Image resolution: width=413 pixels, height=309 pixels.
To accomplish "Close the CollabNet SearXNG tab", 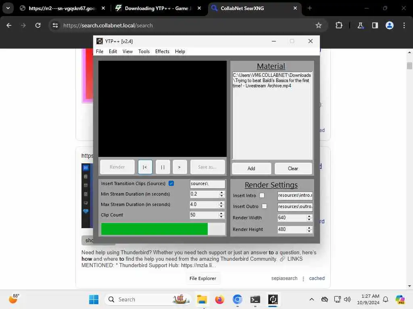I will tap(295, 8).
